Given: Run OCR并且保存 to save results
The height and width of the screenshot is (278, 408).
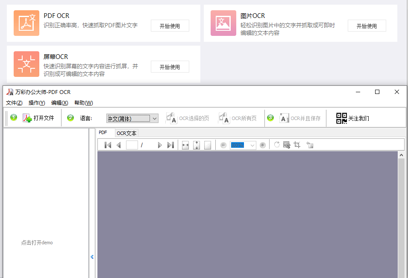Looking at the screenshot, I should pos(284,118).
